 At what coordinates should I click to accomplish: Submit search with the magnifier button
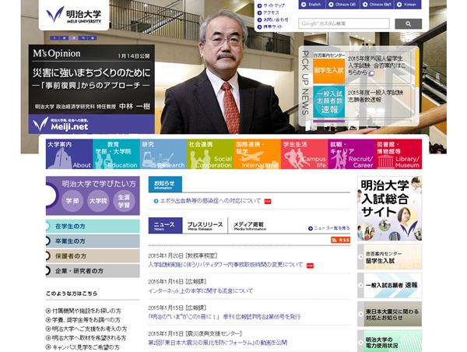408,23
